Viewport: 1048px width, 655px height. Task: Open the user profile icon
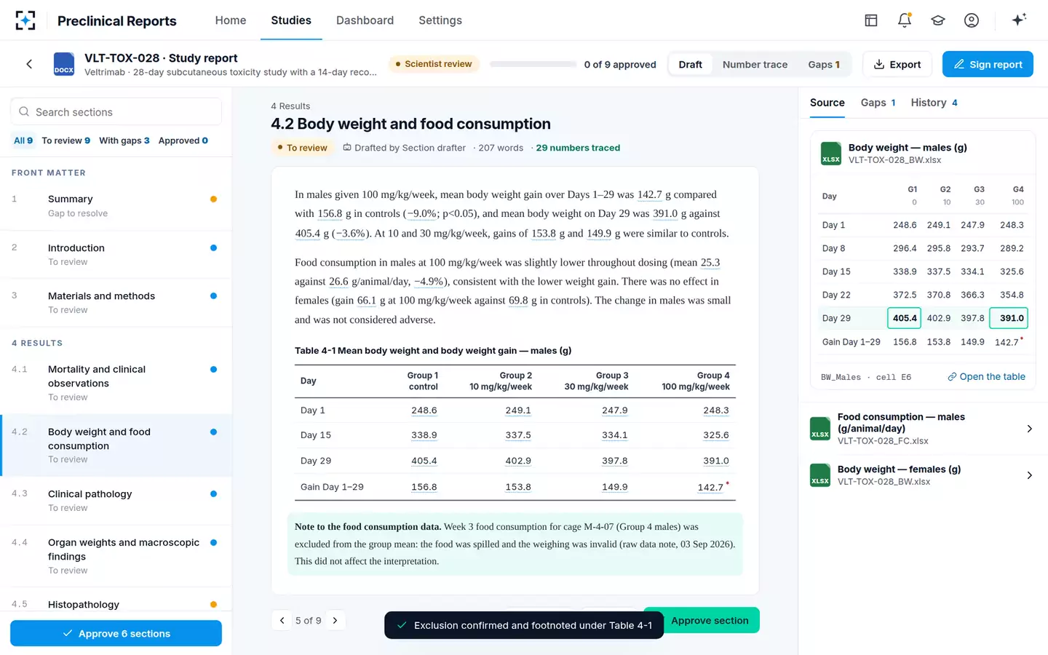click(x=972, y=20)
